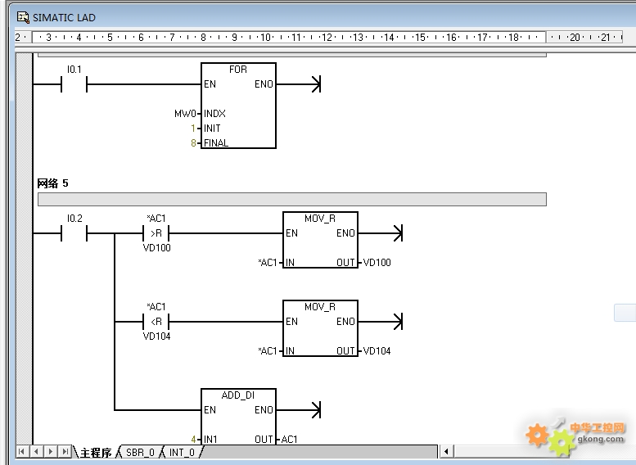Click *AC1 input of second MOV_R
This screenshot has width=636, height=465.
point(268,351)
